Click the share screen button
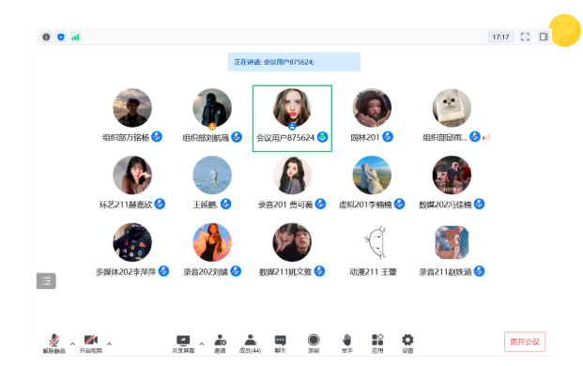Screen dimensions: 583x366 (x=183, y=343)
